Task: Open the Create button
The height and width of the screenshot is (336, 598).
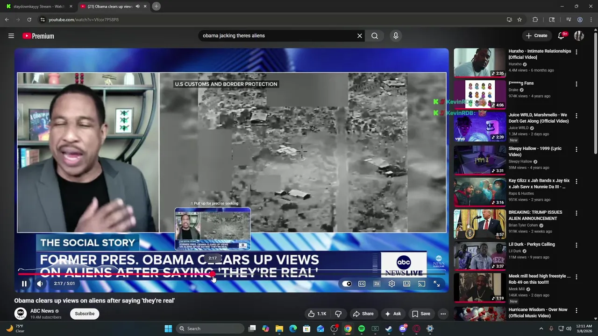Action: click(536, 36)
